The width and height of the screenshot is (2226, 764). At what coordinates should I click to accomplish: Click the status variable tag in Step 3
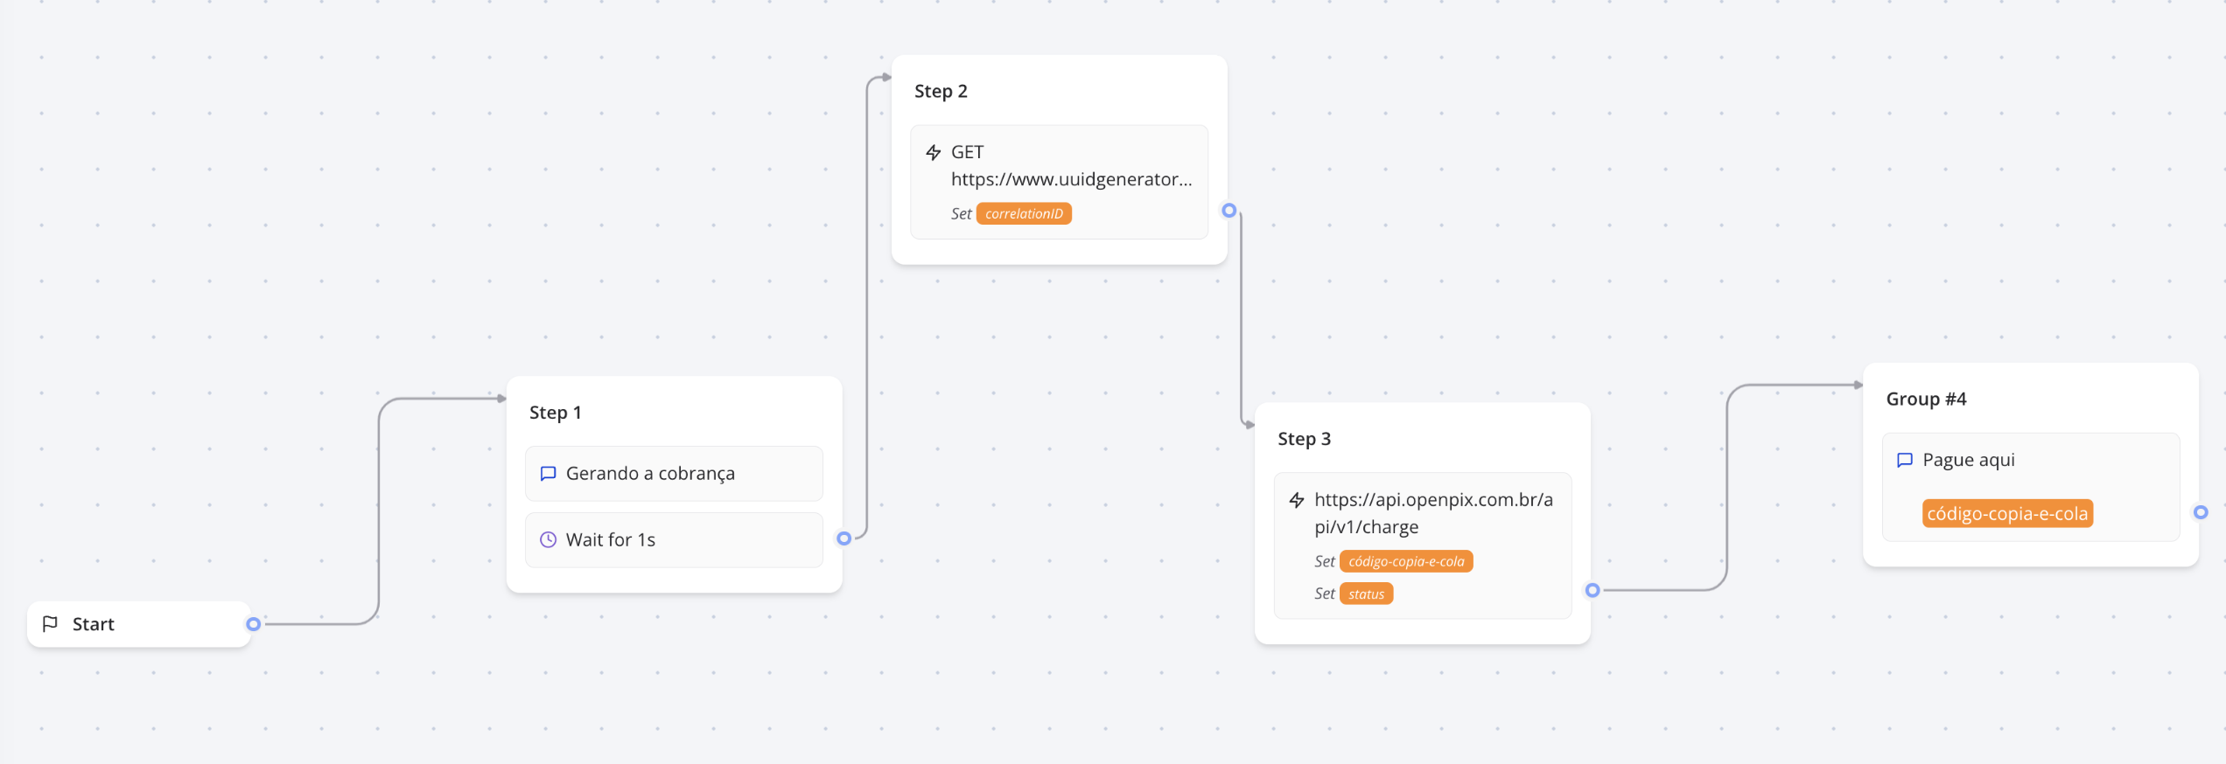pyautogui.click(x=1365, y=594)
